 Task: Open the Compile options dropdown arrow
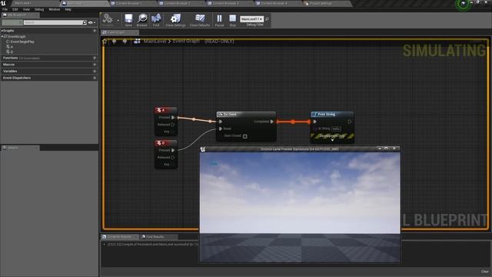click(x=118, y=21)
